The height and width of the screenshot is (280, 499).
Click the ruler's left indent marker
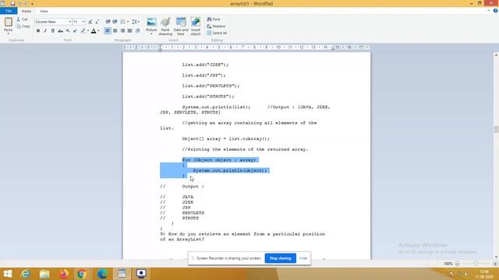point(160,50)
